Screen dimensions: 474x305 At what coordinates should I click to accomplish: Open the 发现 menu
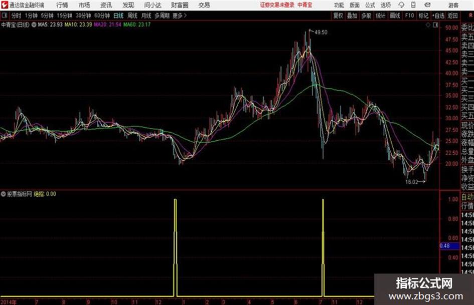128,5
